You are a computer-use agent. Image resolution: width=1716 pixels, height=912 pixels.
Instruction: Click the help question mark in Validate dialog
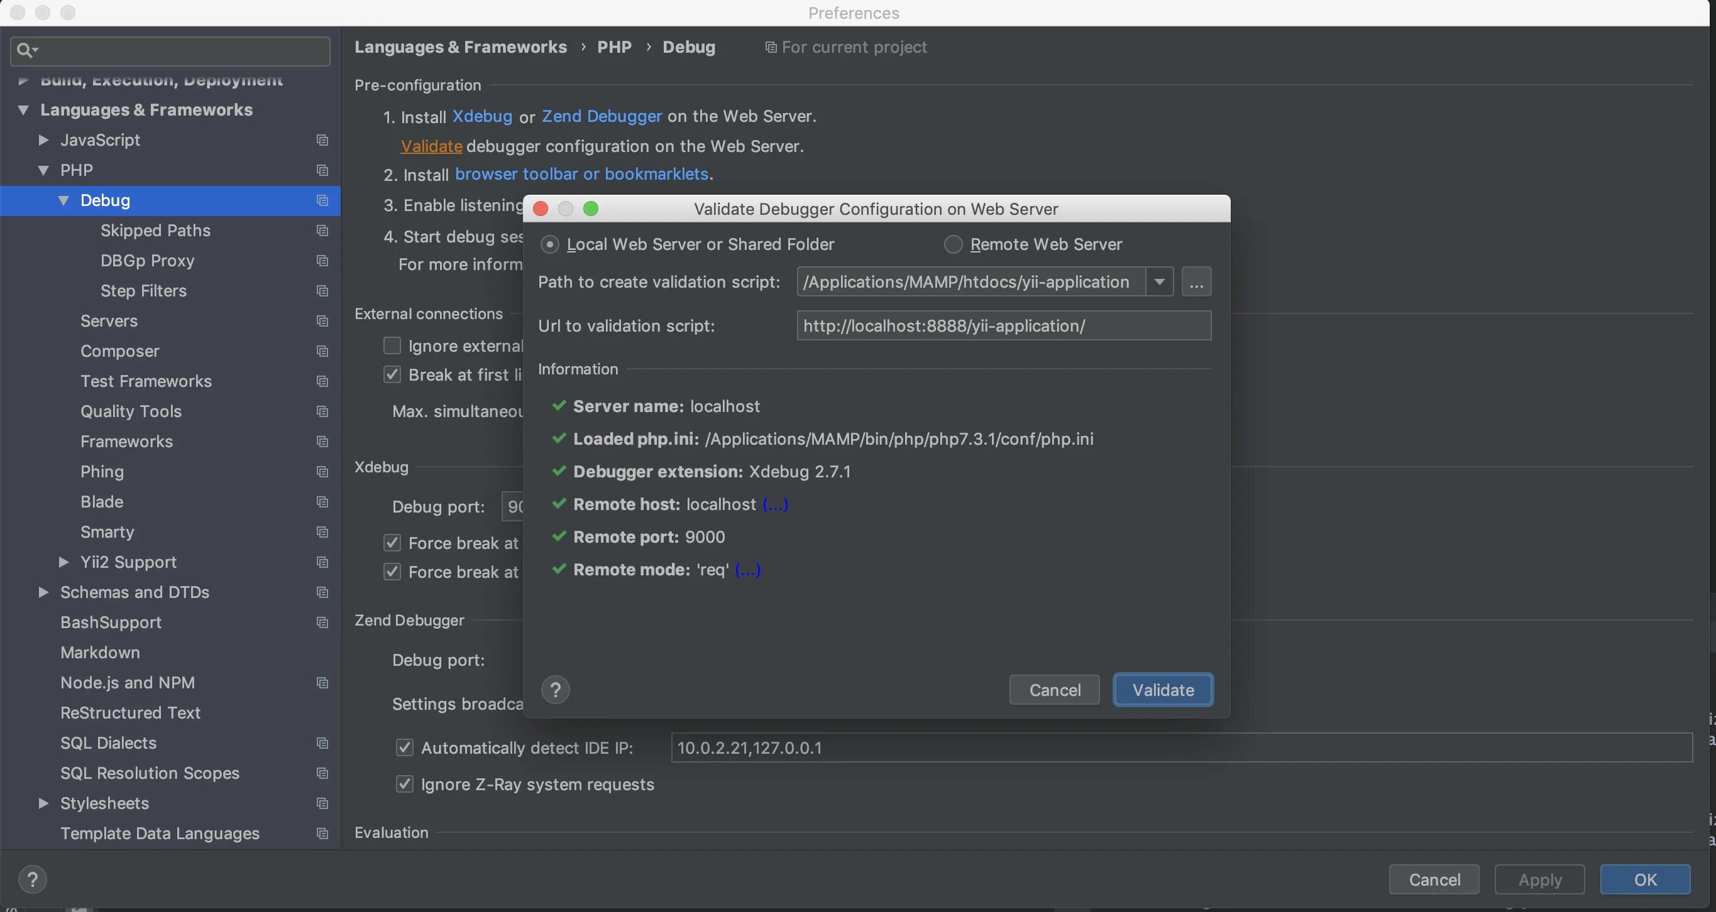(555, 690)
